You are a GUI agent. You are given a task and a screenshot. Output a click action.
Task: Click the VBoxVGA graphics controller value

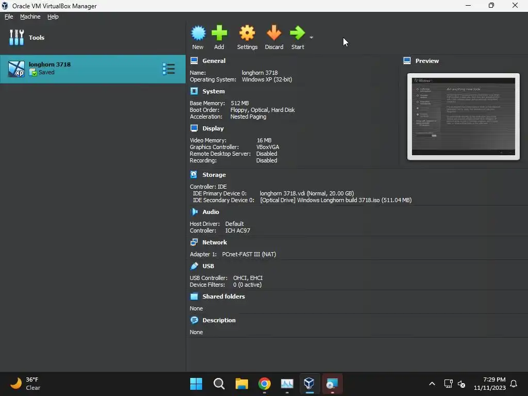(268, 147)
